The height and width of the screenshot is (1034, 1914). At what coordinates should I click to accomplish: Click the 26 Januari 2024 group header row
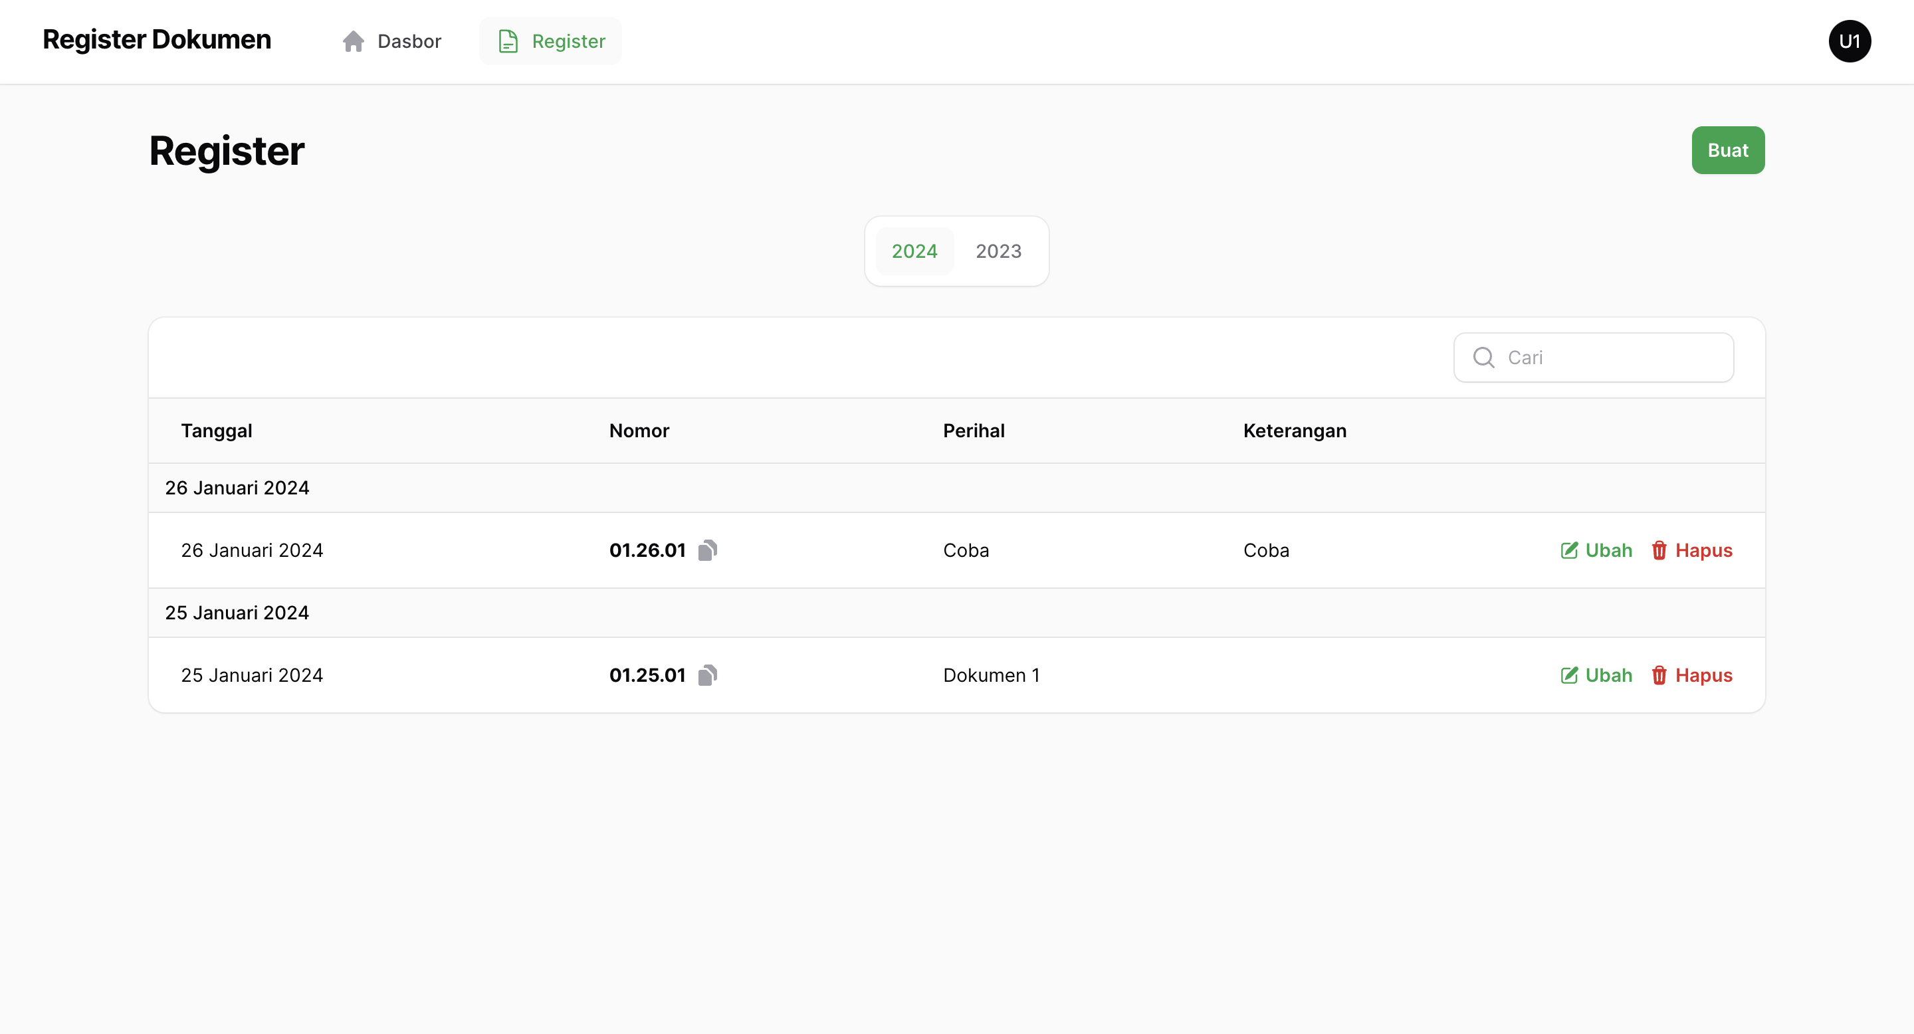pyautogui.click(x=237, y=488)
